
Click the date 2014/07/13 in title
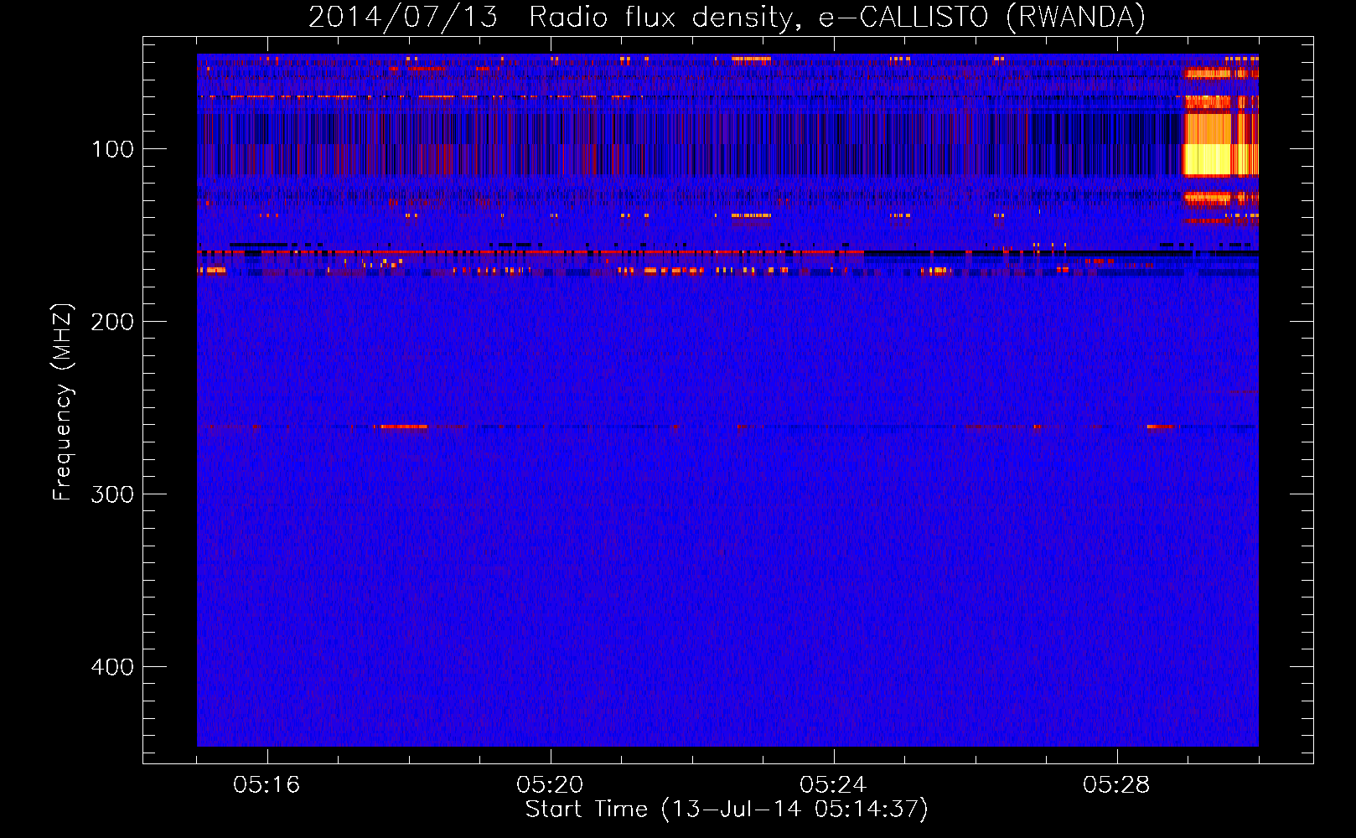(403, 17)
